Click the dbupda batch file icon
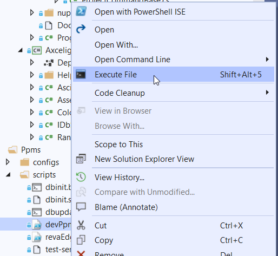This screenshot has height=256, width=278. (x=37, y=212)
